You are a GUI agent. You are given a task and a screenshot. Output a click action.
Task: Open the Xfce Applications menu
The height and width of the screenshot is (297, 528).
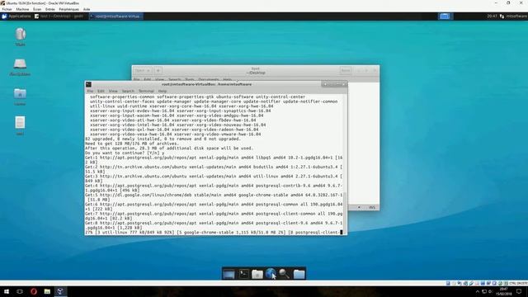point(16,16)
